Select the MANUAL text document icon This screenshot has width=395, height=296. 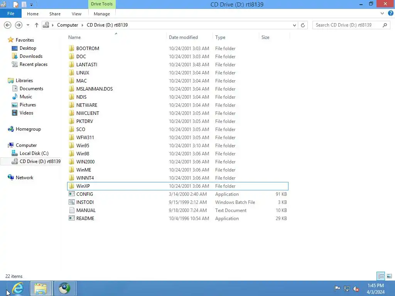71,210
